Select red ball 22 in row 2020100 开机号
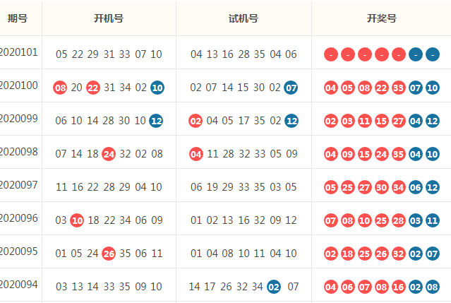 tap(93, 88)
